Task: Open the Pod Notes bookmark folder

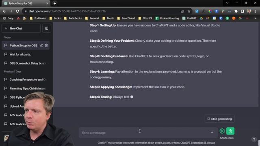Action: 38,18
